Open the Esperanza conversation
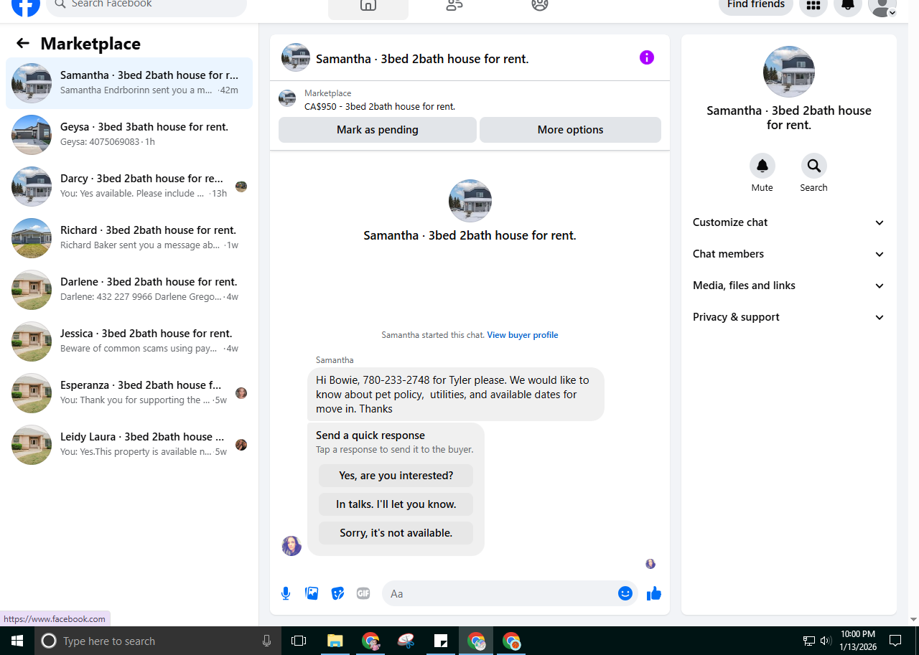The width and height of the screenshot is (919, 655). click(129, 393)
